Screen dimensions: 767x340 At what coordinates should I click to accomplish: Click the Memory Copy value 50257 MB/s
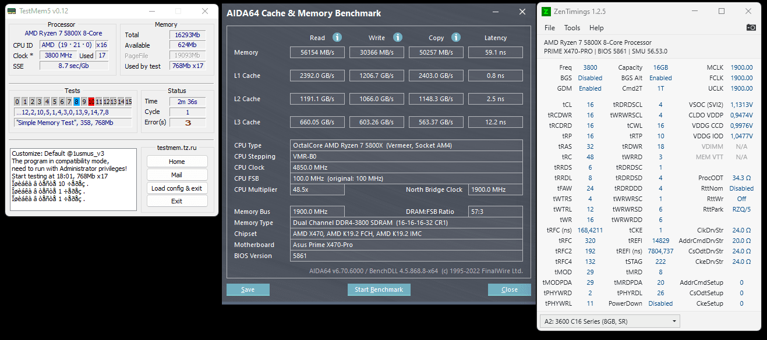437,52
